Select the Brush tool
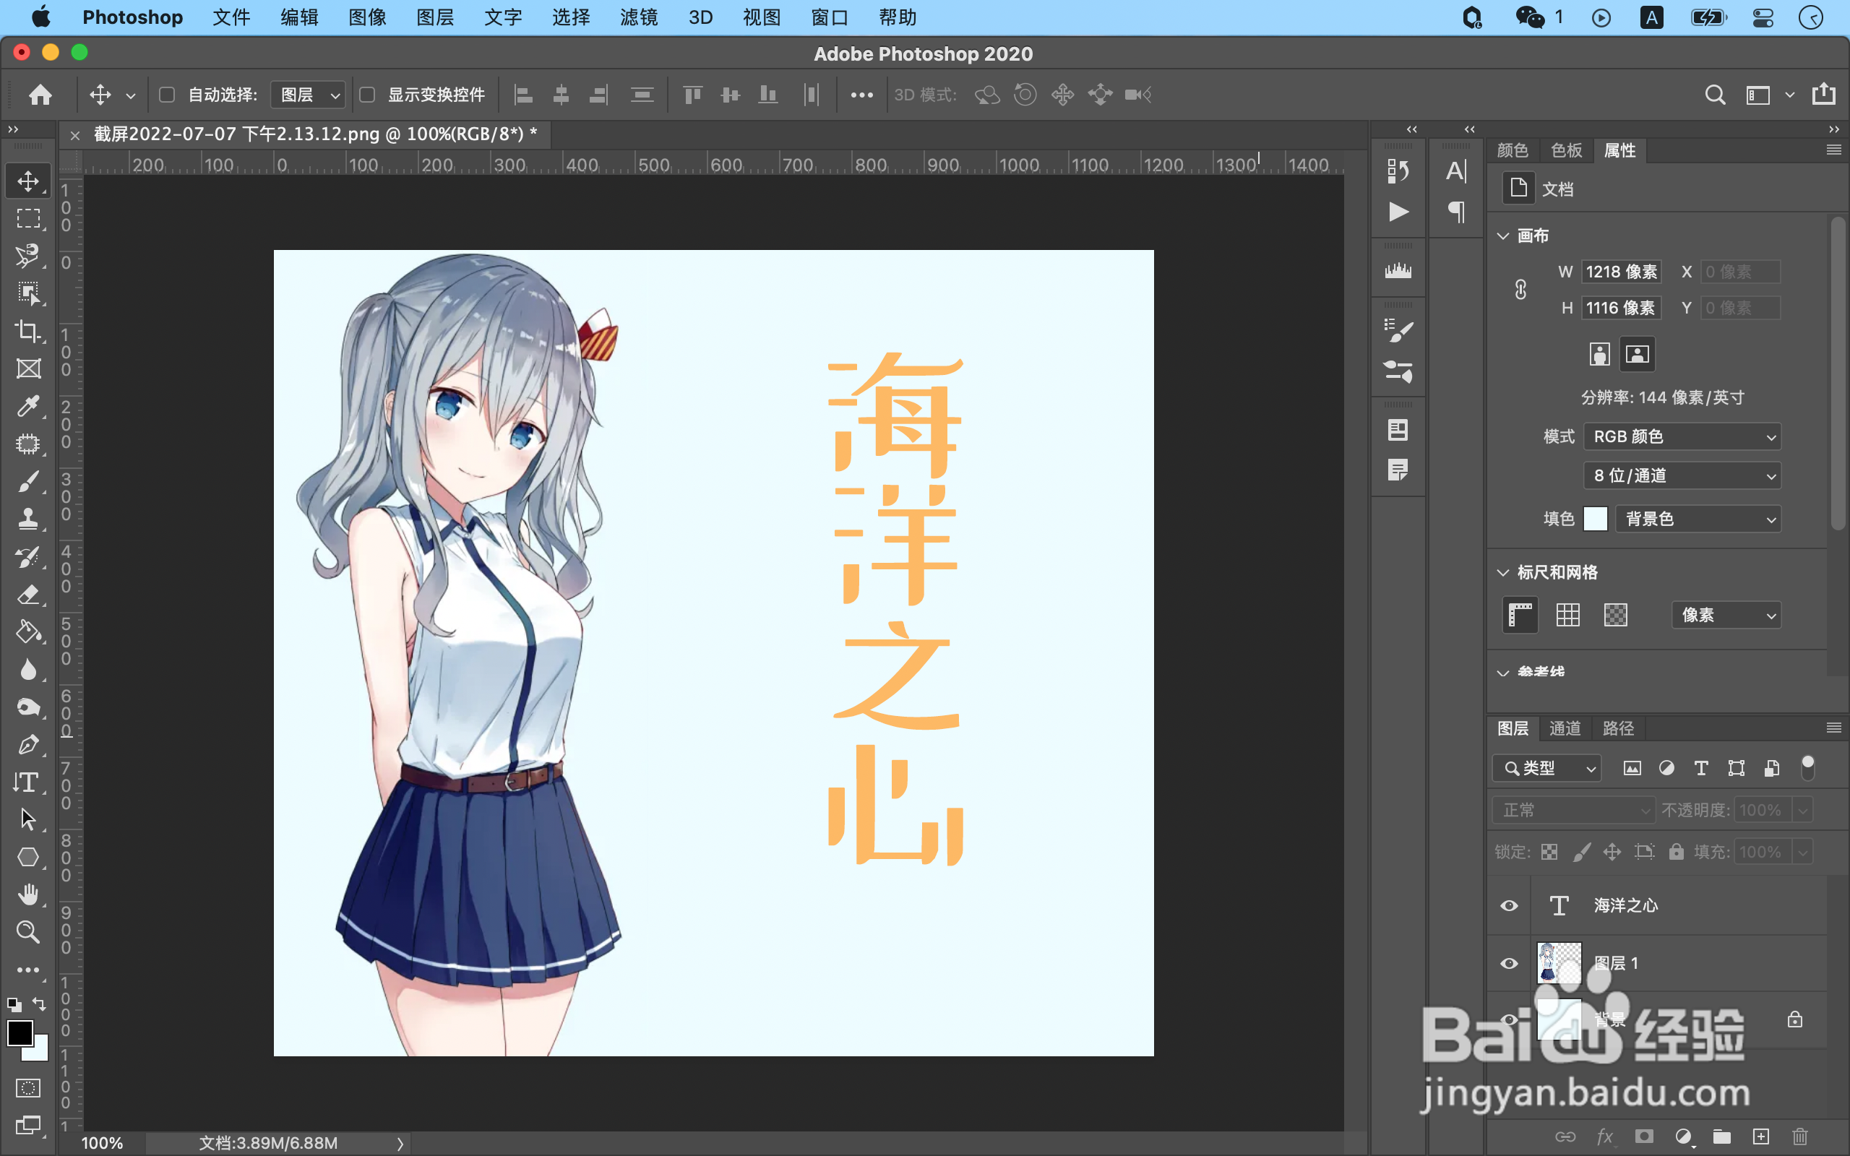Screen dimensions: 1850x1156 28,482
